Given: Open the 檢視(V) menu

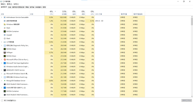Looking at the screenshot, I should tap(16, 4).
